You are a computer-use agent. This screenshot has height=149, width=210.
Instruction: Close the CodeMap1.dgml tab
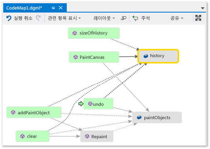pos(61,8)
